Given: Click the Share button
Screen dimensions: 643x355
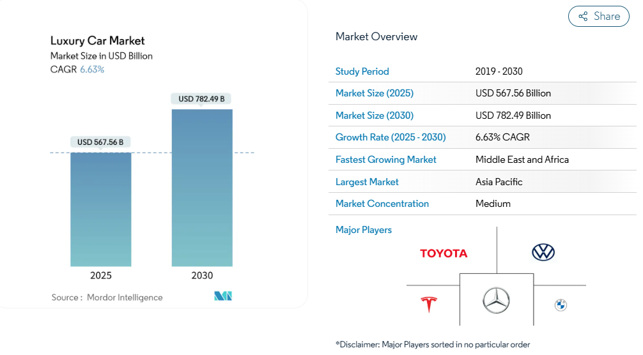Looking at the screenshot, I should [598, 17].
